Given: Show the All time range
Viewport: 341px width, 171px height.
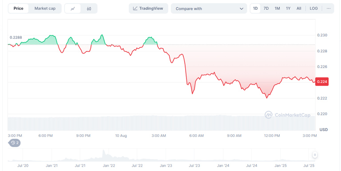Looking at the screenshot, I should point(299,8).
